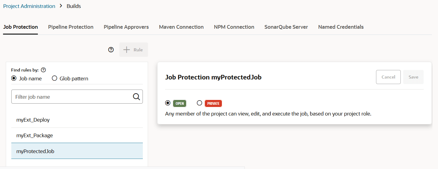Click the green OPEN badge
Screen dimensions: 438x169
click(x=179, y=103)
